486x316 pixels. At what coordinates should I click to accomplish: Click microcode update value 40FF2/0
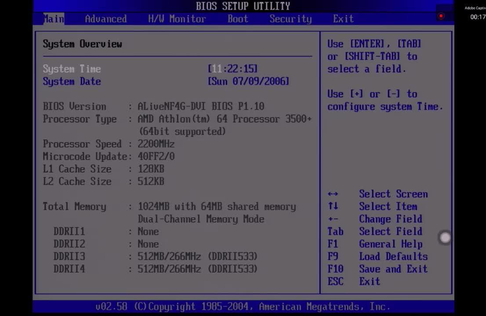coord(156,156)
